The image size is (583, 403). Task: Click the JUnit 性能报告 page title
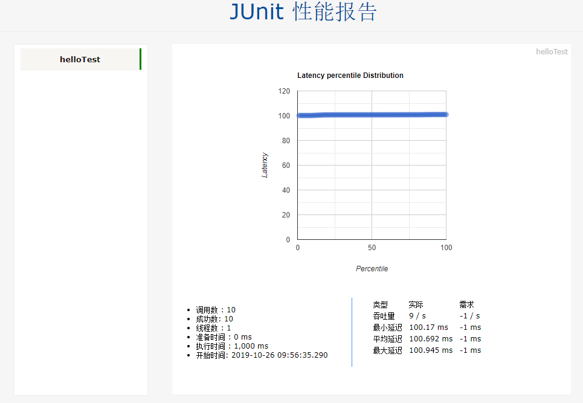point(303,12)
